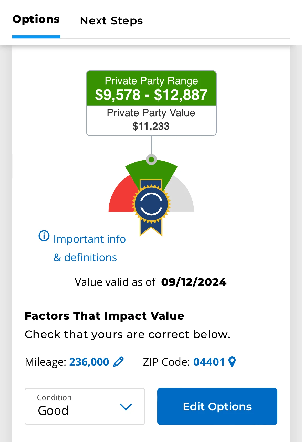The width and height of the screenshot is (302, 442).
Task: Click the green dot atop the gauge
Action: coord(151,160)
